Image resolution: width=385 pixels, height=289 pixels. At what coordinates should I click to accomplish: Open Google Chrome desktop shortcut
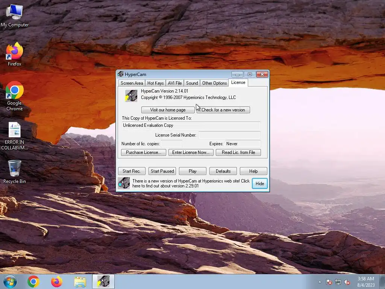[15, 96]
